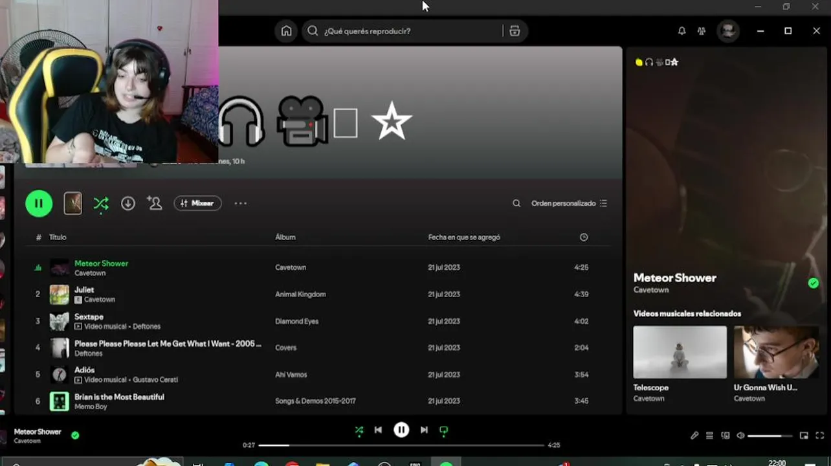Open the Covers album link
The height and width of the screenshot is (466, 831).
[x=285, y=348]
